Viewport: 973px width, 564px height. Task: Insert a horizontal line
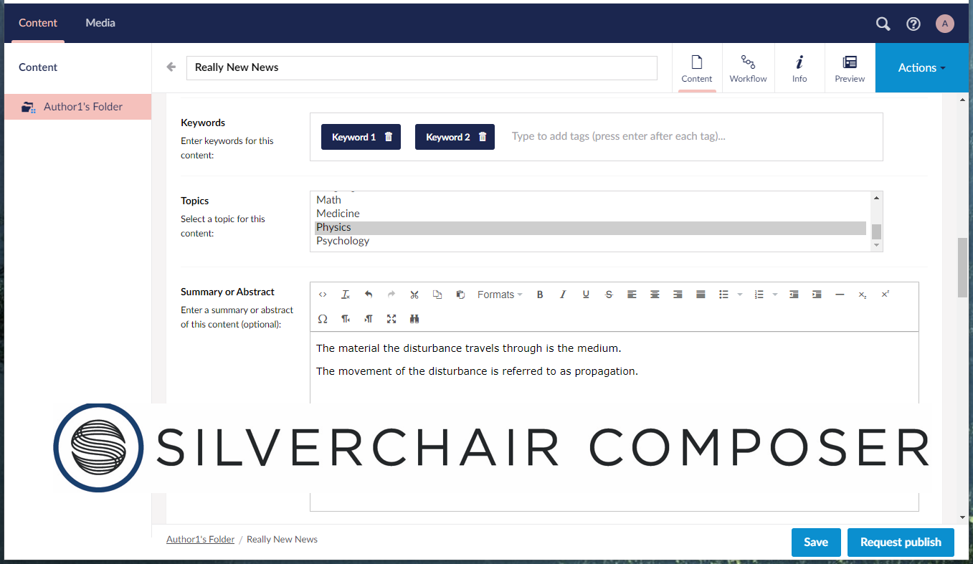840,295
